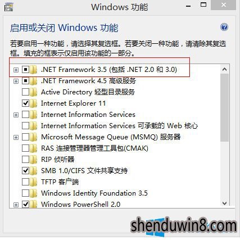Click the scrollbar down arrow in feature list

(x=224, y=203)
